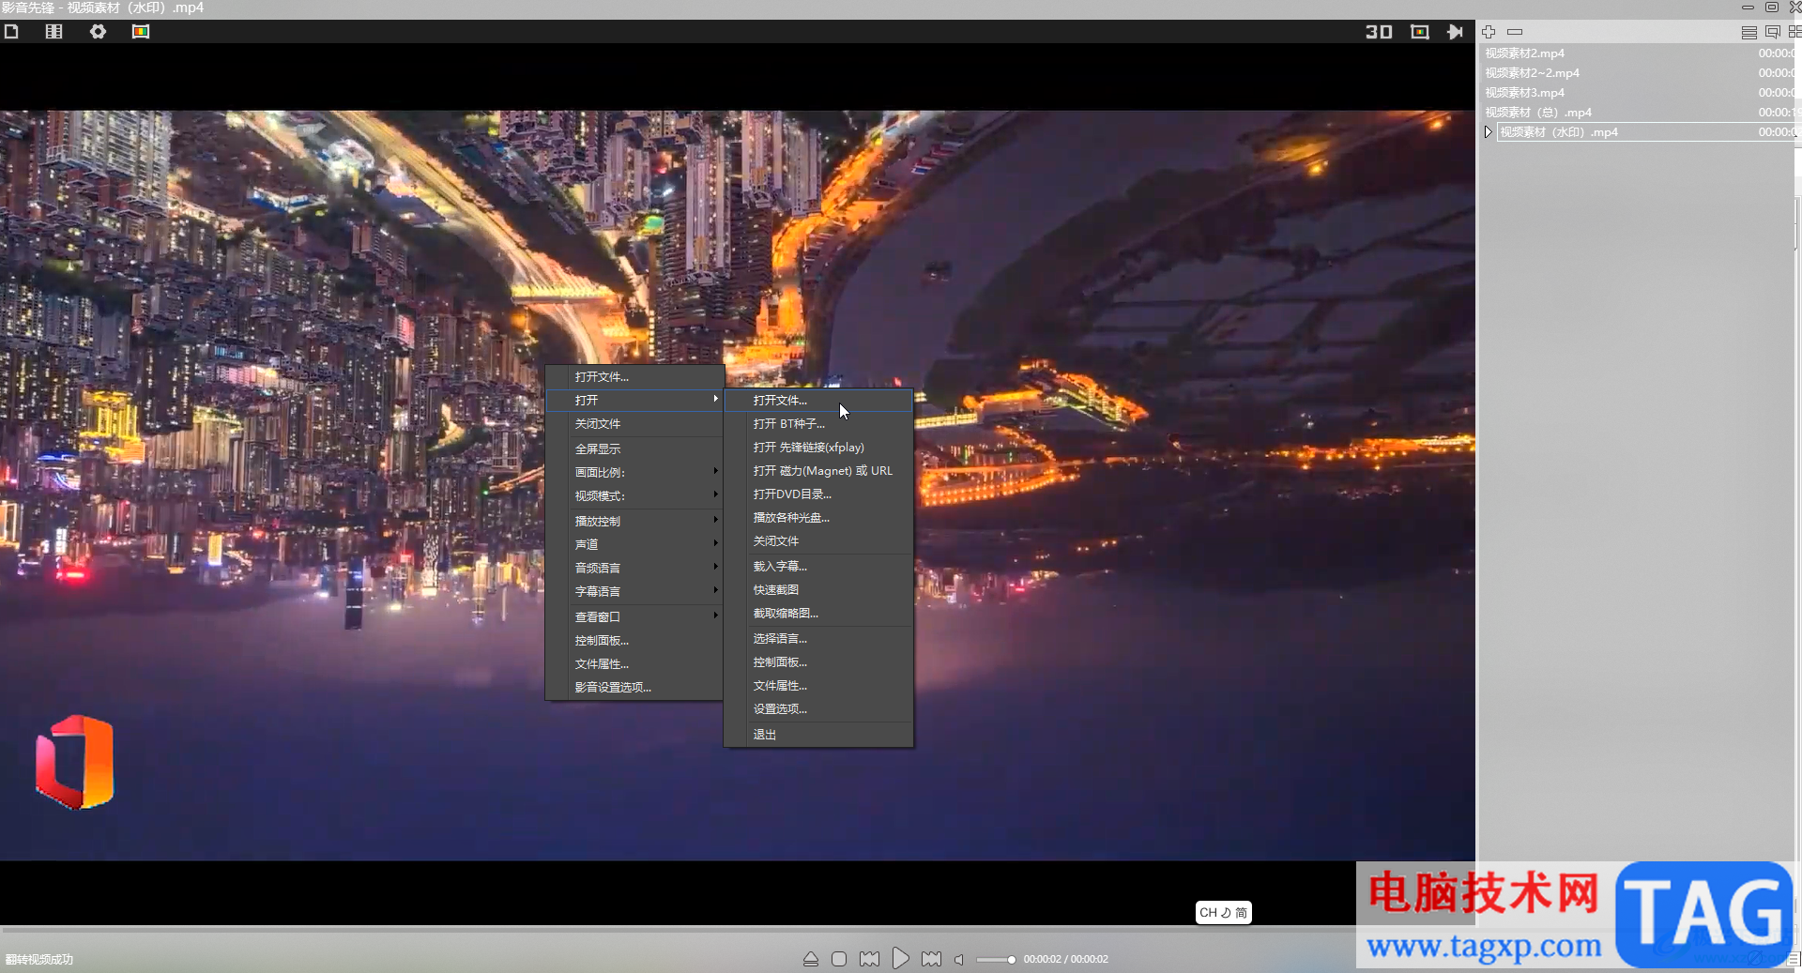Adjust the volume slider handle

(x=1011, y=959)
